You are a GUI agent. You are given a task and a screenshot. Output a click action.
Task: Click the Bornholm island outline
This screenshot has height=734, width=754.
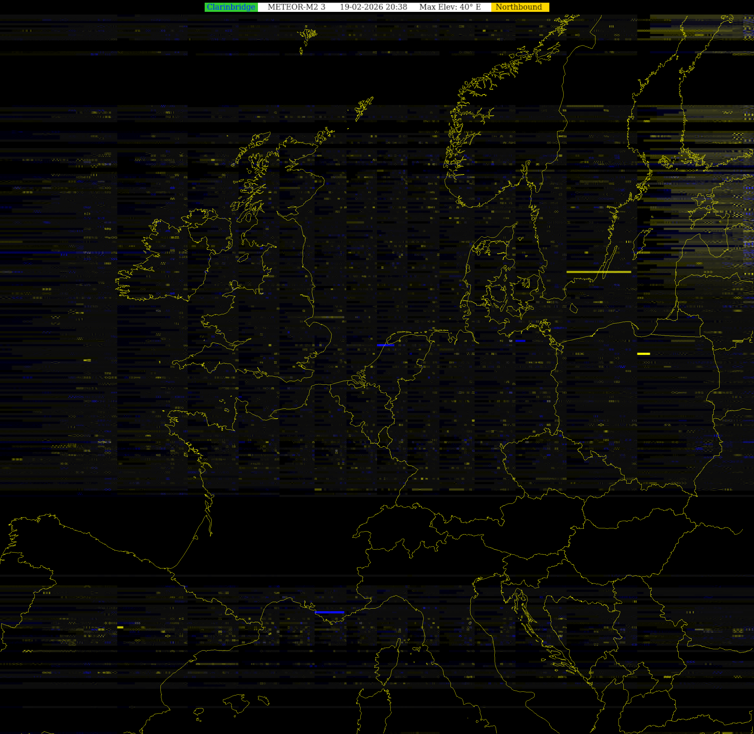coord(574,308)
